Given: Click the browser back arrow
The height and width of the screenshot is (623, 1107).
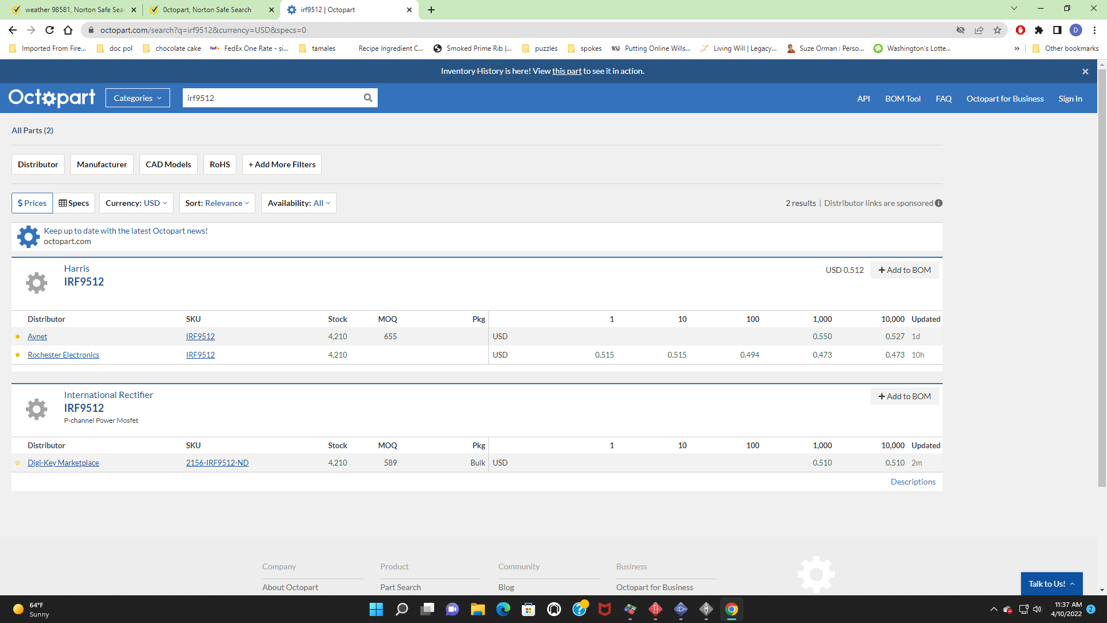Looking at the screenshot, I should click(13, 30).
